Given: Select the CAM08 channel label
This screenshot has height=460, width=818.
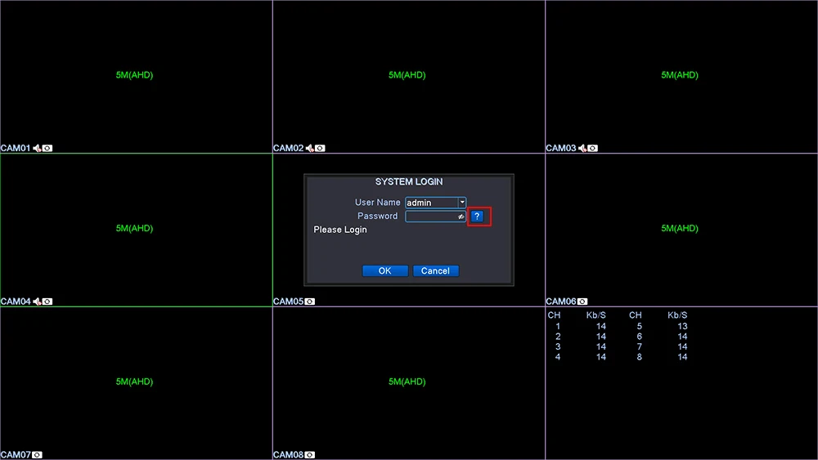Looking at the screenshot, I should pyautogui.click(x=289, y=455).
